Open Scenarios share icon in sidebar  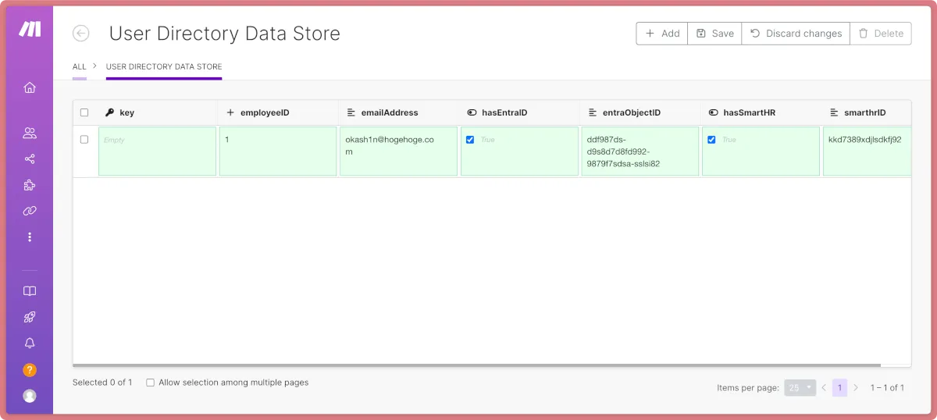coord(30,159)
